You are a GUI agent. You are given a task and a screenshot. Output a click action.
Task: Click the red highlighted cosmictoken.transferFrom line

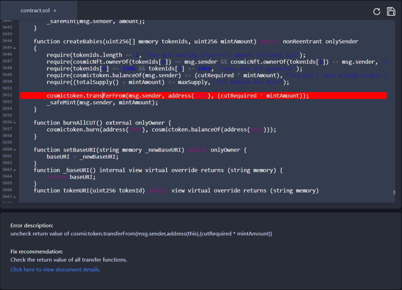(x=178, y=96)
